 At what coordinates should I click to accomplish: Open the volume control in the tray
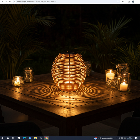click(x=125, y=138)
